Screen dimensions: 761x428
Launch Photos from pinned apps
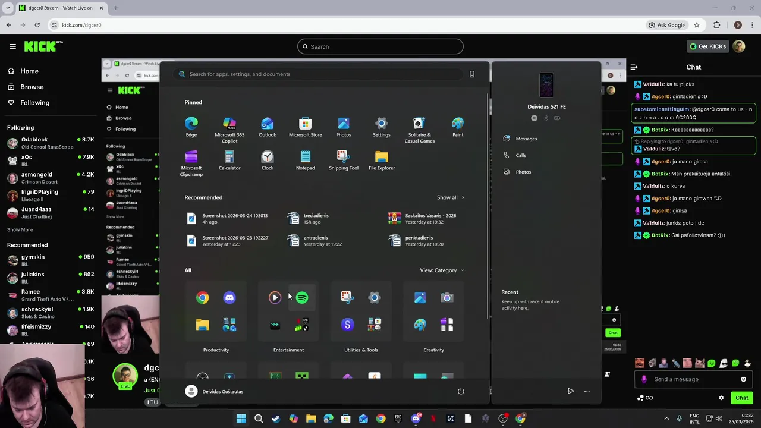click(x=344, y=127)
